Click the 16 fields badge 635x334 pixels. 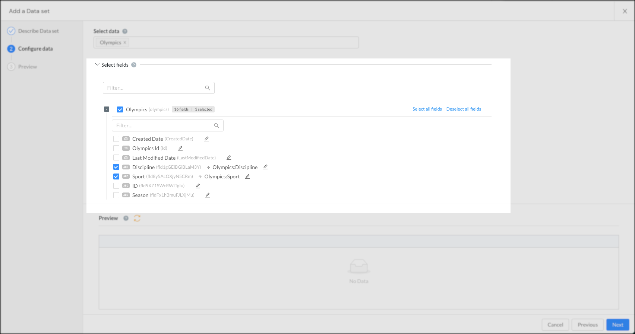click(x=181, y=109)
